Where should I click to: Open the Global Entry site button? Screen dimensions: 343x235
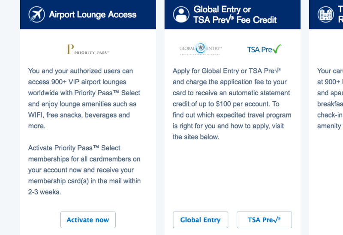coord(200,220)
